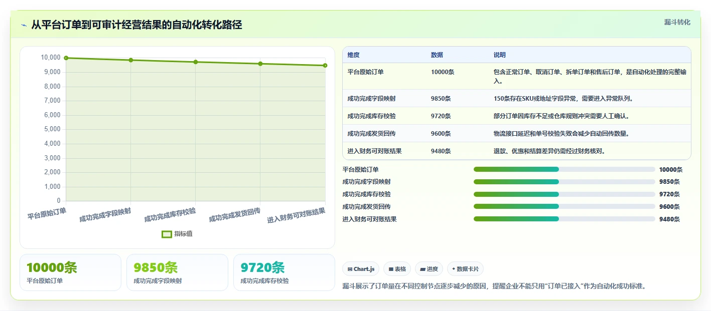Screen dimensions: 711x311
Task: Click the progress bar for 成功完成发货回传
Action: click(564, 207)
